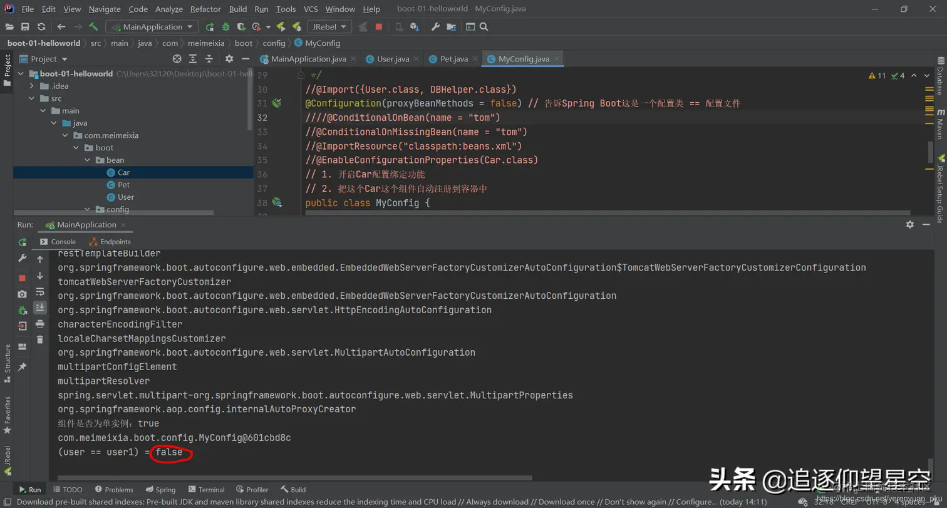Open the Problems tool window
Screen dimensions: 947x508
tap(114, 490)
